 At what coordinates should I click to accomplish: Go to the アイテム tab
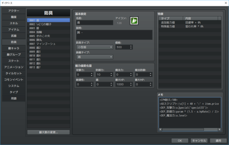coord(14,30)
